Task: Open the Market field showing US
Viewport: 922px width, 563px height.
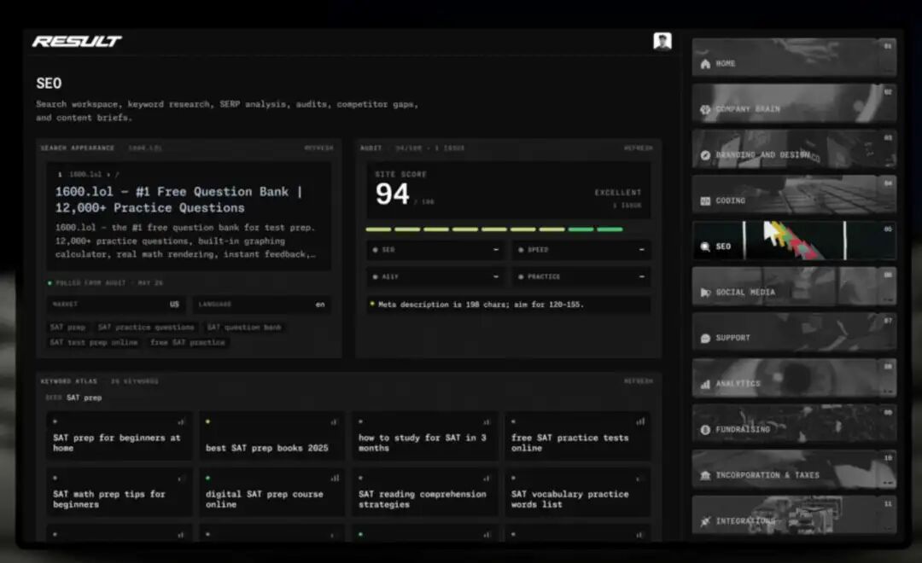Action: click(x=116, y=305)
